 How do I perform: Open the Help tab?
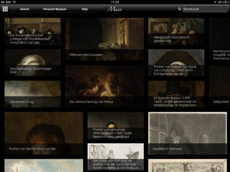click(x=85, y=9)
